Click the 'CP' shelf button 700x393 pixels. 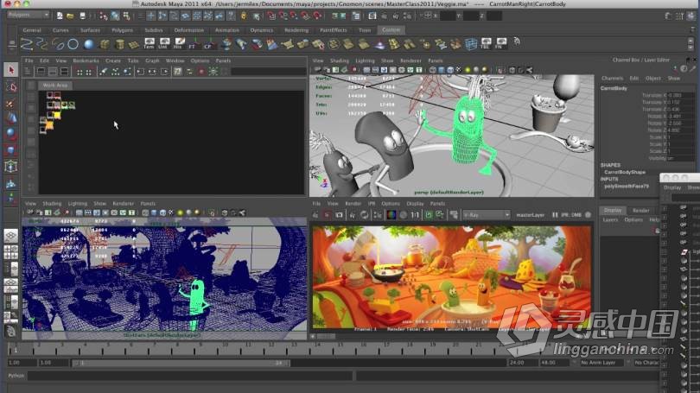208,43
